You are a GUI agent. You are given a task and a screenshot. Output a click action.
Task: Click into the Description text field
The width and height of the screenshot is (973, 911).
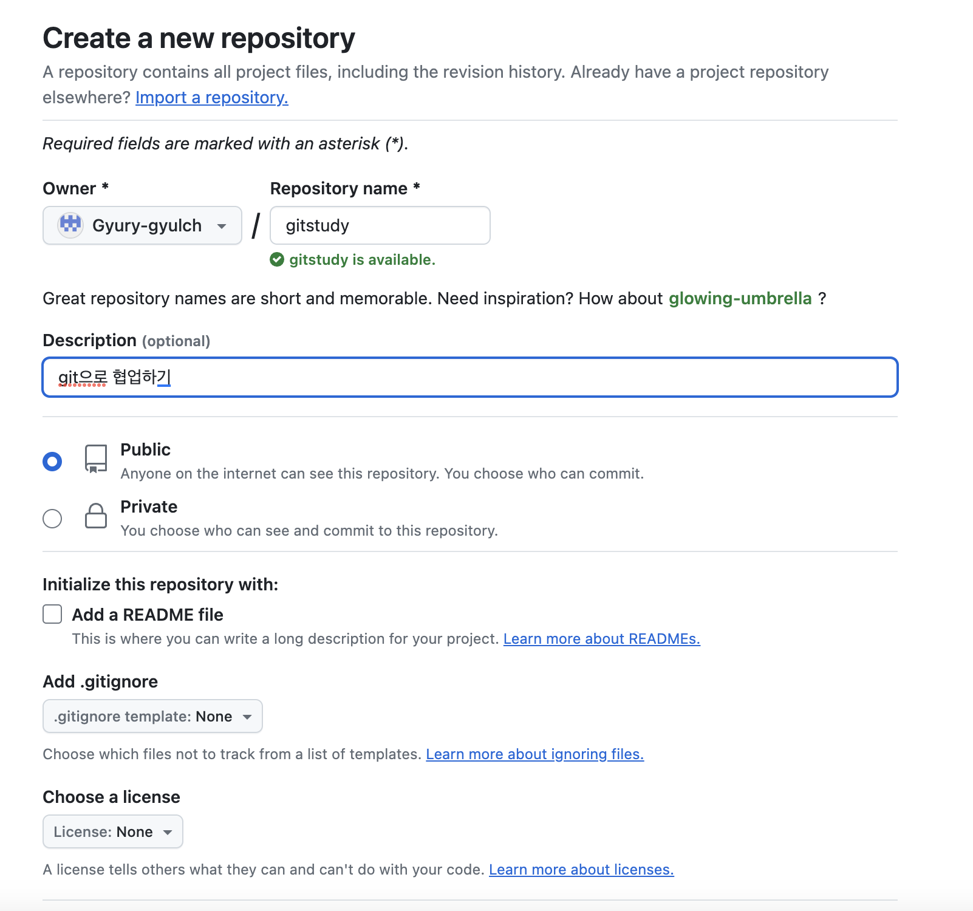pos(470,377)
